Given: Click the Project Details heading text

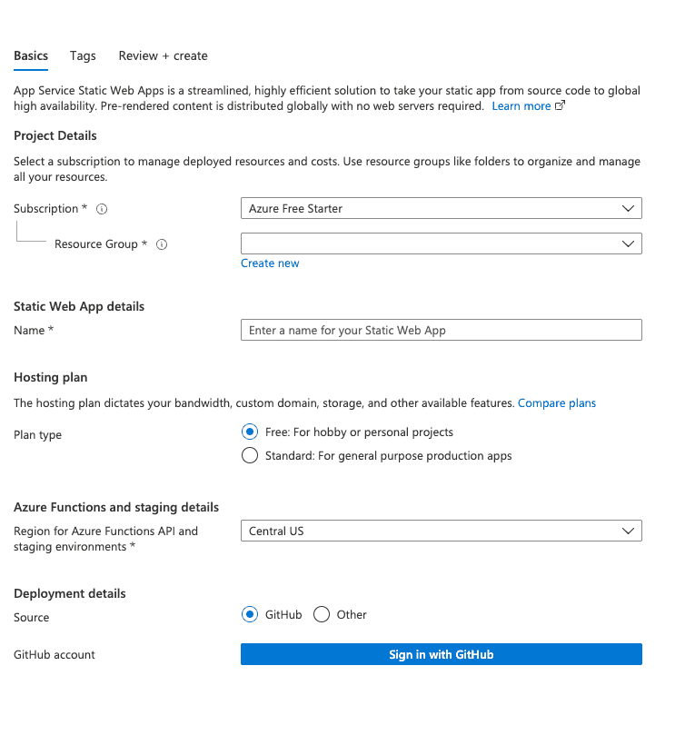Looking at the screenshot, I should point(55,135).
